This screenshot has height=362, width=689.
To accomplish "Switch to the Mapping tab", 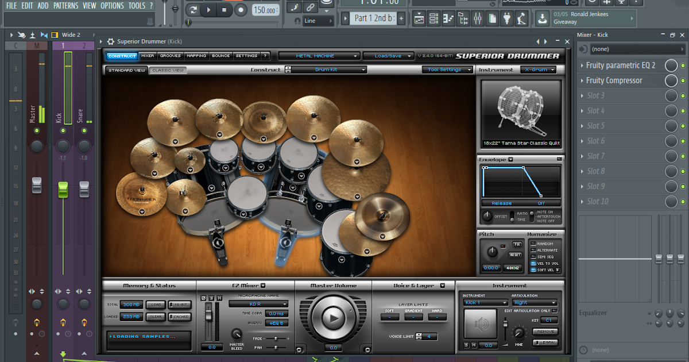I will tap(196, 56).
